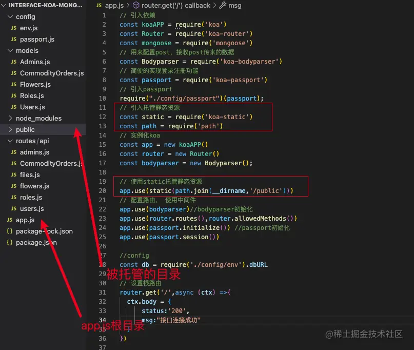Open CommodityOrders.js in routes/api folder

[51, 164]
